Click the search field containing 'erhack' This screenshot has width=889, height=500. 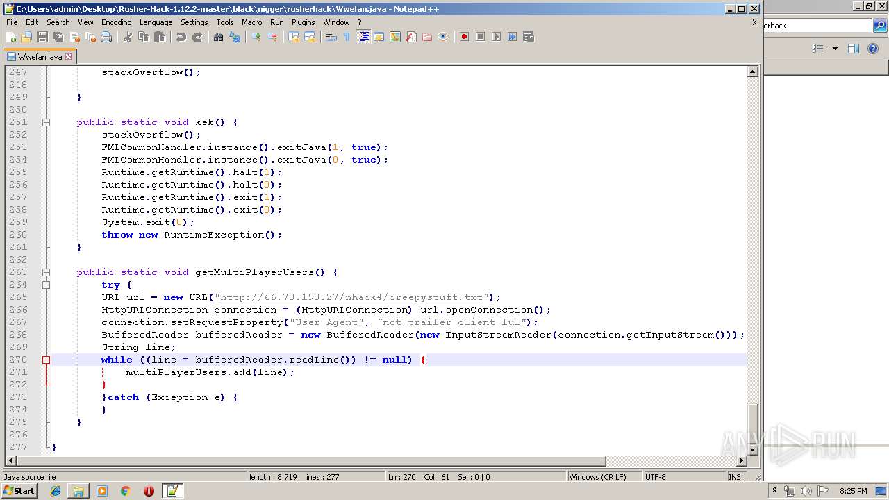[x=817, y=26]
